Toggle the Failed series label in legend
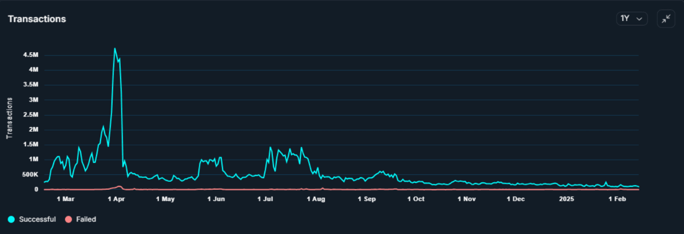The width and height of the screenshot is (684, 234). click(x=86, y=219)
